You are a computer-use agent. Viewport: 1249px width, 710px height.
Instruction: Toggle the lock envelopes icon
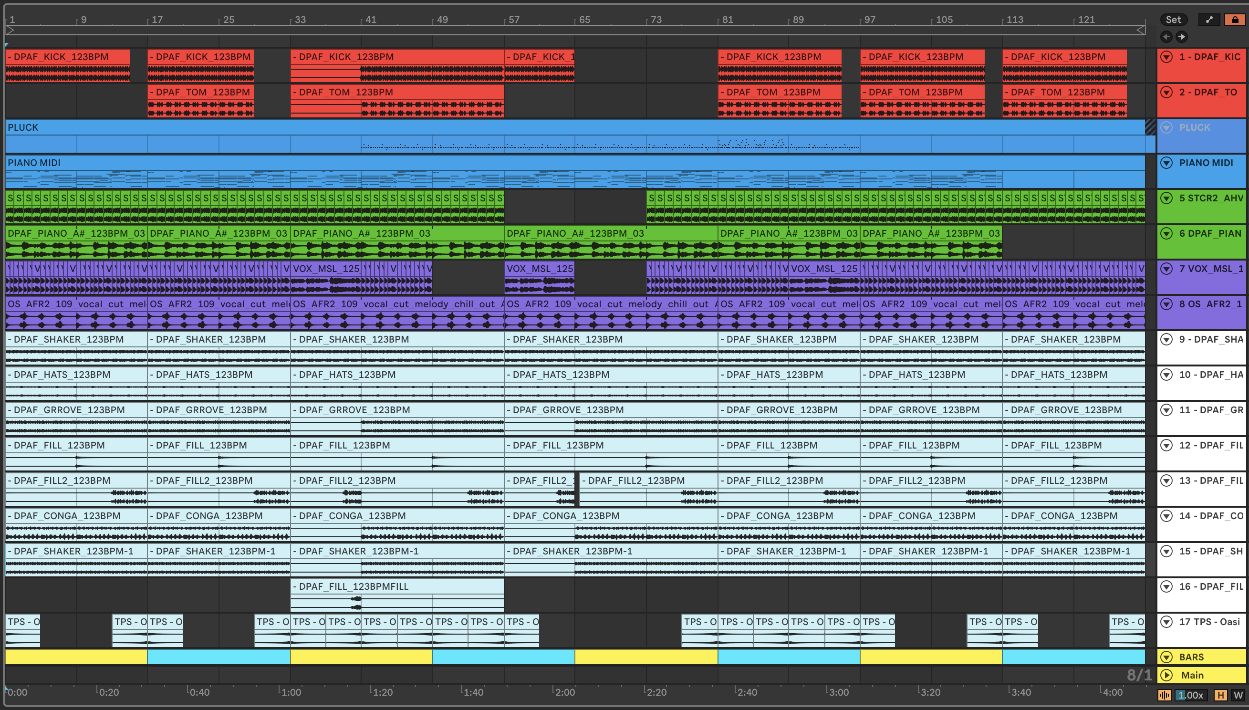(x=1234, y=20)
